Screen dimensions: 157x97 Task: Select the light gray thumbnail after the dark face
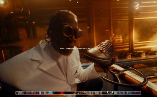pos(116,93)
